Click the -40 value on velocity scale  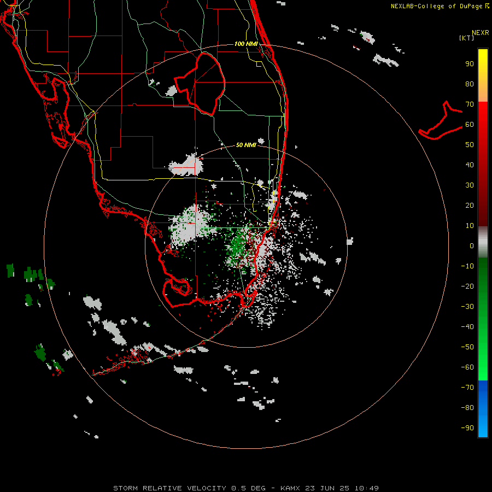(x=467, y=327)
